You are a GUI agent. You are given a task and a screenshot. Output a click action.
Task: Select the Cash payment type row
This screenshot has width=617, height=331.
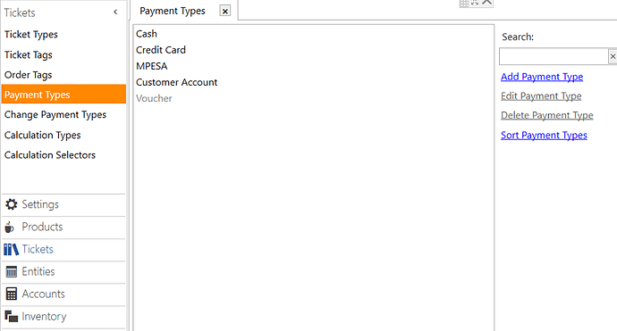pos(314,34)
